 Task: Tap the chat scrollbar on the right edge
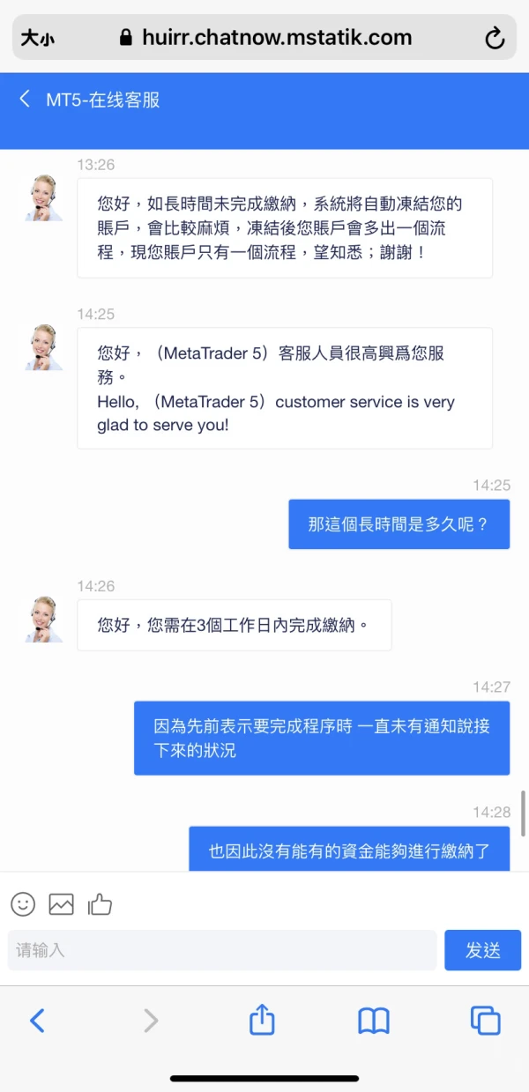pyautogui.click(x=524, y=813)
